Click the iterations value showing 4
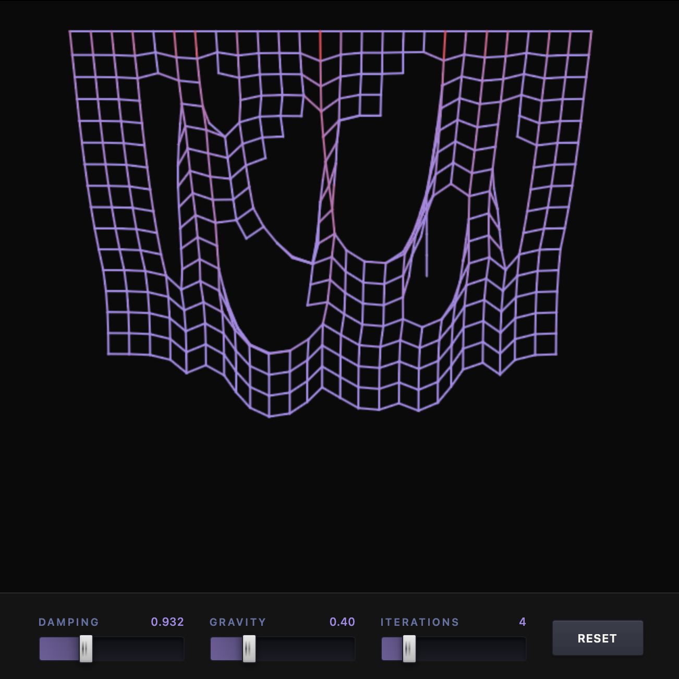 tap(522, 622)
